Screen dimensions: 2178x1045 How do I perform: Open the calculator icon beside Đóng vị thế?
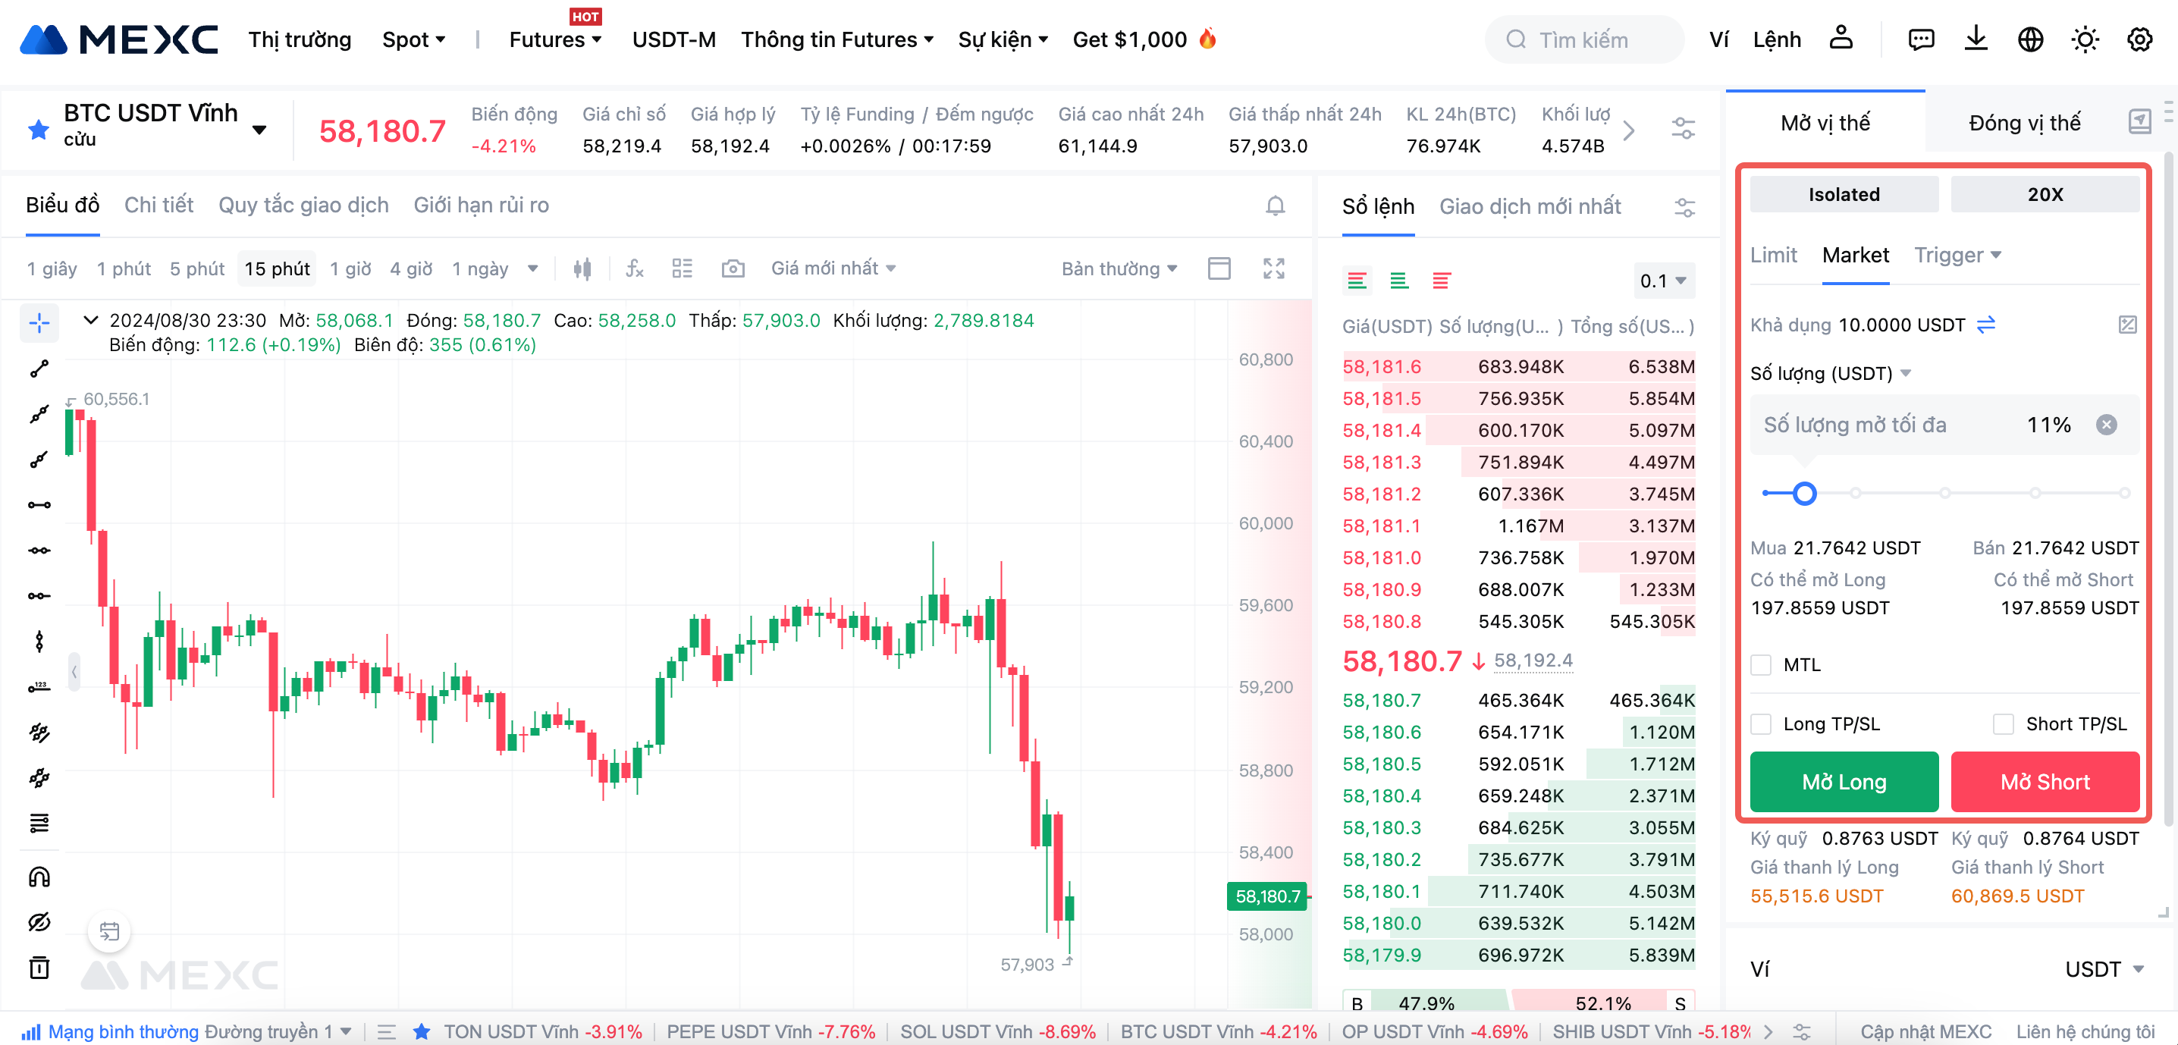[x=2139, y=122]
